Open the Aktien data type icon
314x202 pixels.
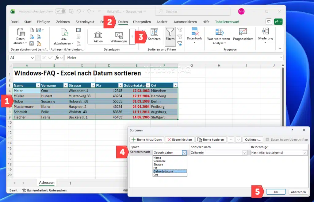coord(98,35)
